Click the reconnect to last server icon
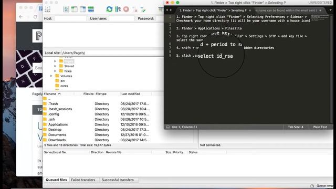Viewport: 336px width, 189px height. click(x=143, y=9)
